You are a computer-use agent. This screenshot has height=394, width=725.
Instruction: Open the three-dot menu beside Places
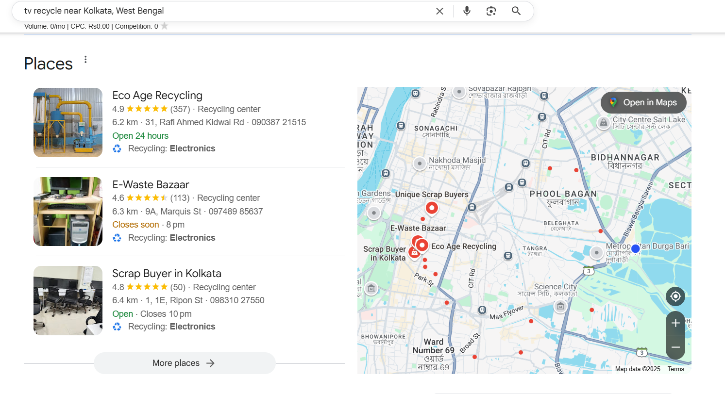point(85,60)
